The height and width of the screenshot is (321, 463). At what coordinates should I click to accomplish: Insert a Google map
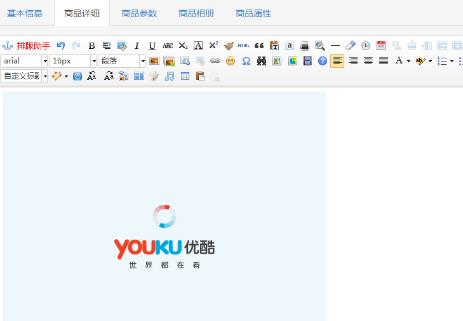point(292,61)
